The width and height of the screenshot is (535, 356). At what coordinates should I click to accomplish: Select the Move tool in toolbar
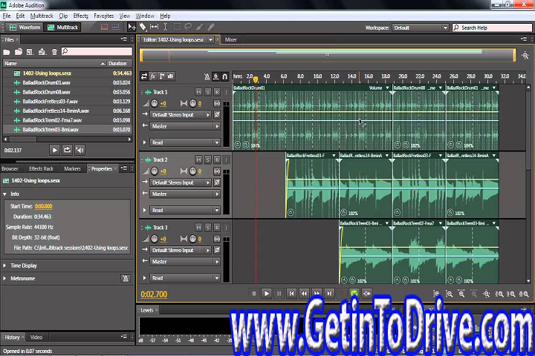[x=132, y=27]
